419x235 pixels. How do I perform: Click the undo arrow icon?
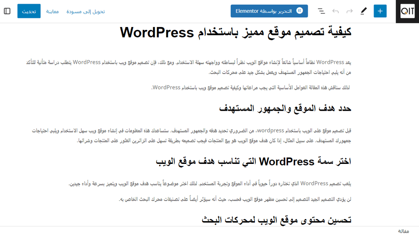coord(336,11)
